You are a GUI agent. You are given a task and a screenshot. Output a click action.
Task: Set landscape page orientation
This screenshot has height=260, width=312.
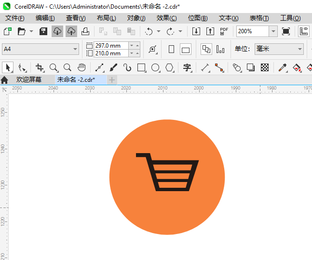point(186,49)
